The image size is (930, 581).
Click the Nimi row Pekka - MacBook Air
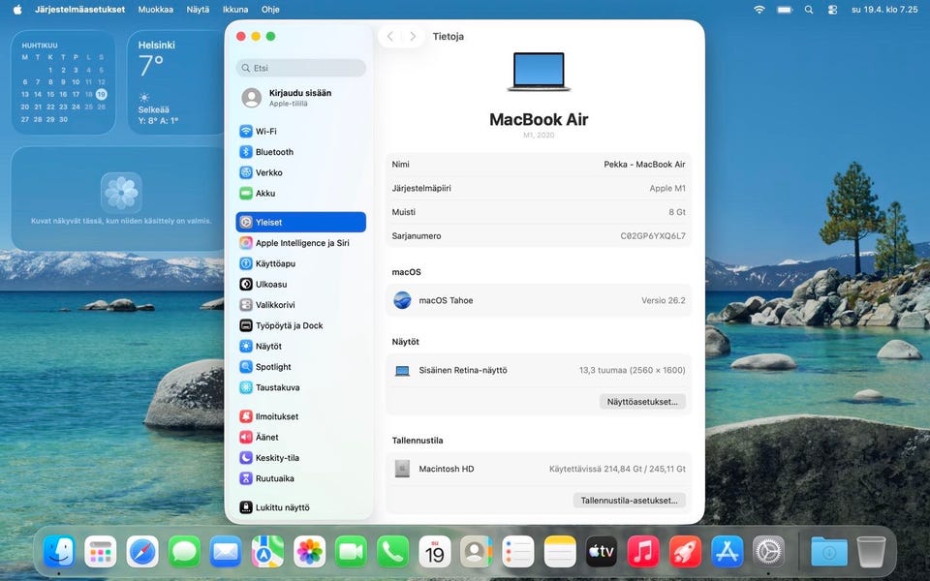539,165
